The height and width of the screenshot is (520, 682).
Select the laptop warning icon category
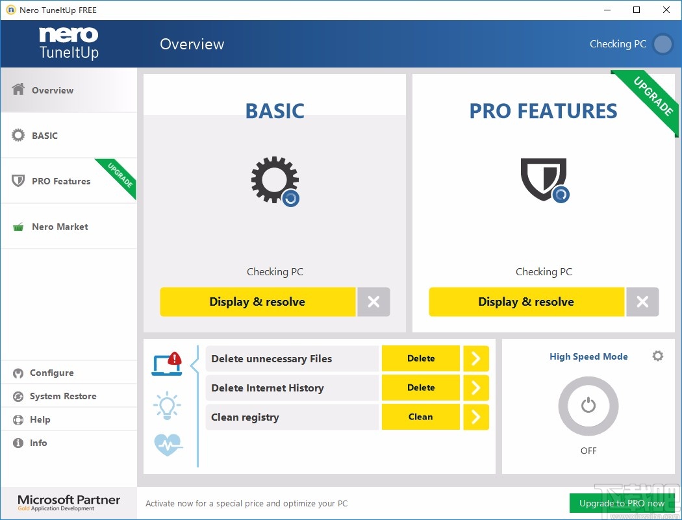[167, 364]
